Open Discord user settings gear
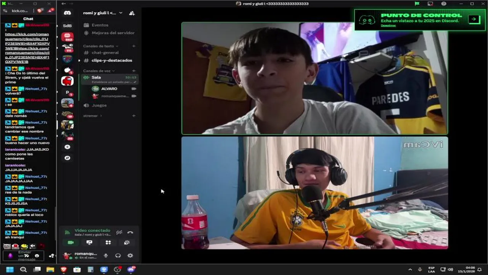Screen dimensions: 488x275 point(130,256)
